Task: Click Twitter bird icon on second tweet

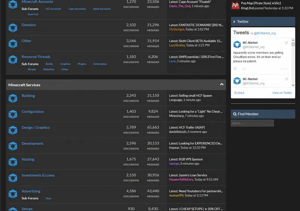Action: point(286,79)
